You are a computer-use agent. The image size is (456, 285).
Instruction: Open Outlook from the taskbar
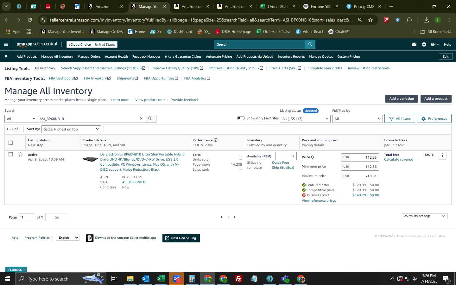[146, 279]
